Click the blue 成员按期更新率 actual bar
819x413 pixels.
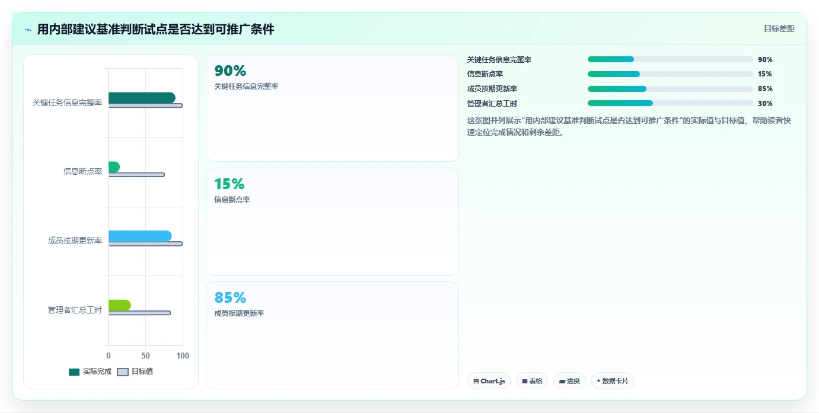click(140, 236)
